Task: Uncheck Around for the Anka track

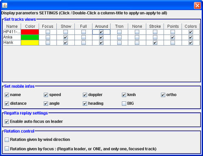Action: [101, 37]
